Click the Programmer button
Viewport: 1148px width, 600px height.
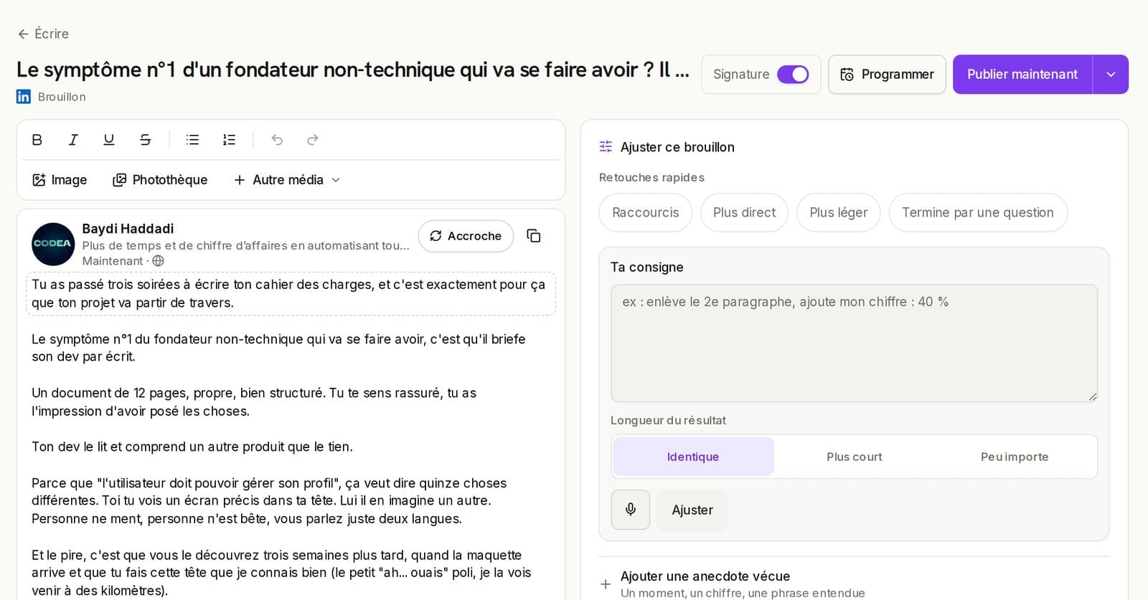click(887, 75)
